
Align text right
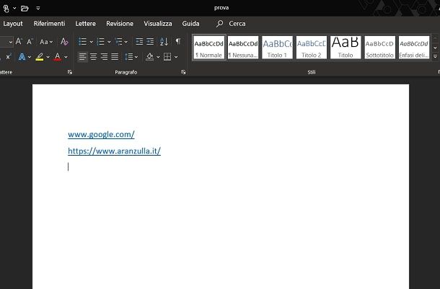click(104, 57)
